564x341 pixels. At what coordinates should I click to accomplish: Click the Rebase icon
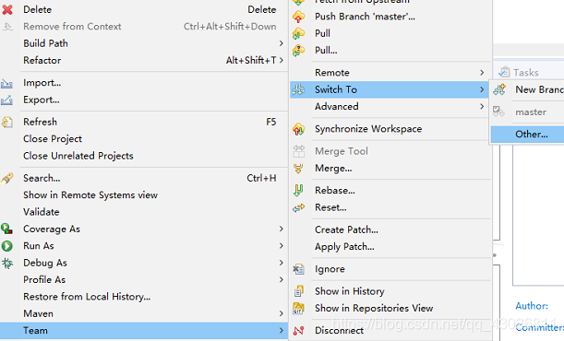tap(298, 190)
